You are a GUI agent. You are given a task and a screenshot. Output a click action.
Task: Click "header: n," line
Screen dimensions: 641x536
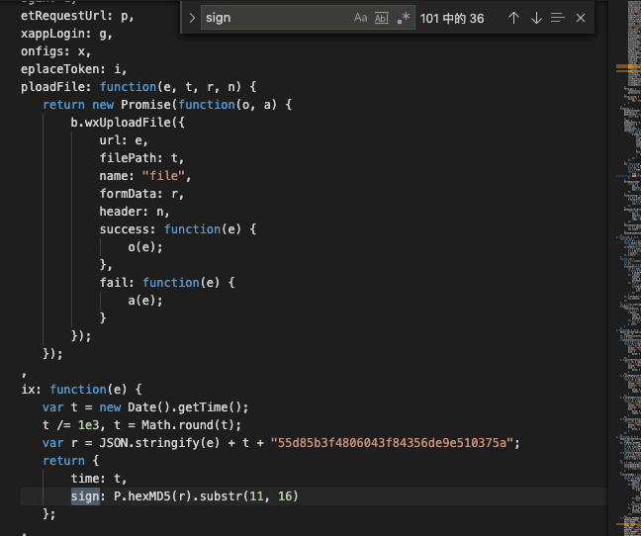135,212
